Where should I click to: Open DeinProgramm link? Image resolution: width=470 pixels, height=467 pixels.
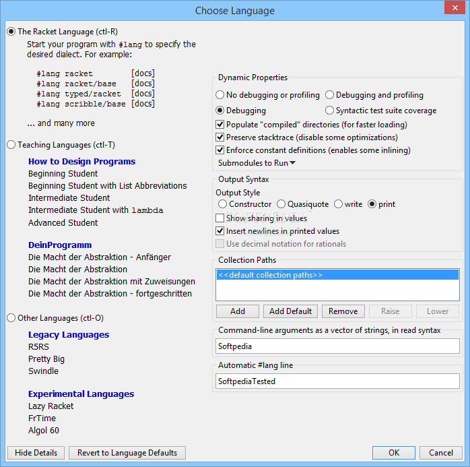(60, 245)
